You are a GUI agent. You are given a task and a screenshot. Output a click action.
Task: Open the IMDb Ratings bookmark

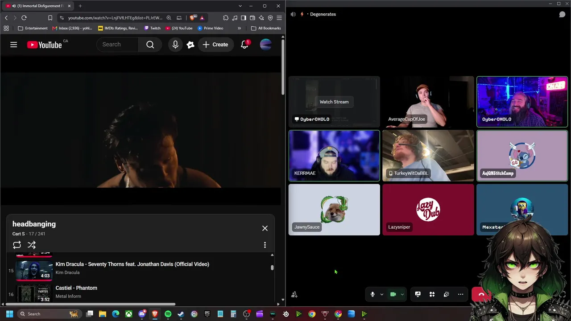(118, 28)
